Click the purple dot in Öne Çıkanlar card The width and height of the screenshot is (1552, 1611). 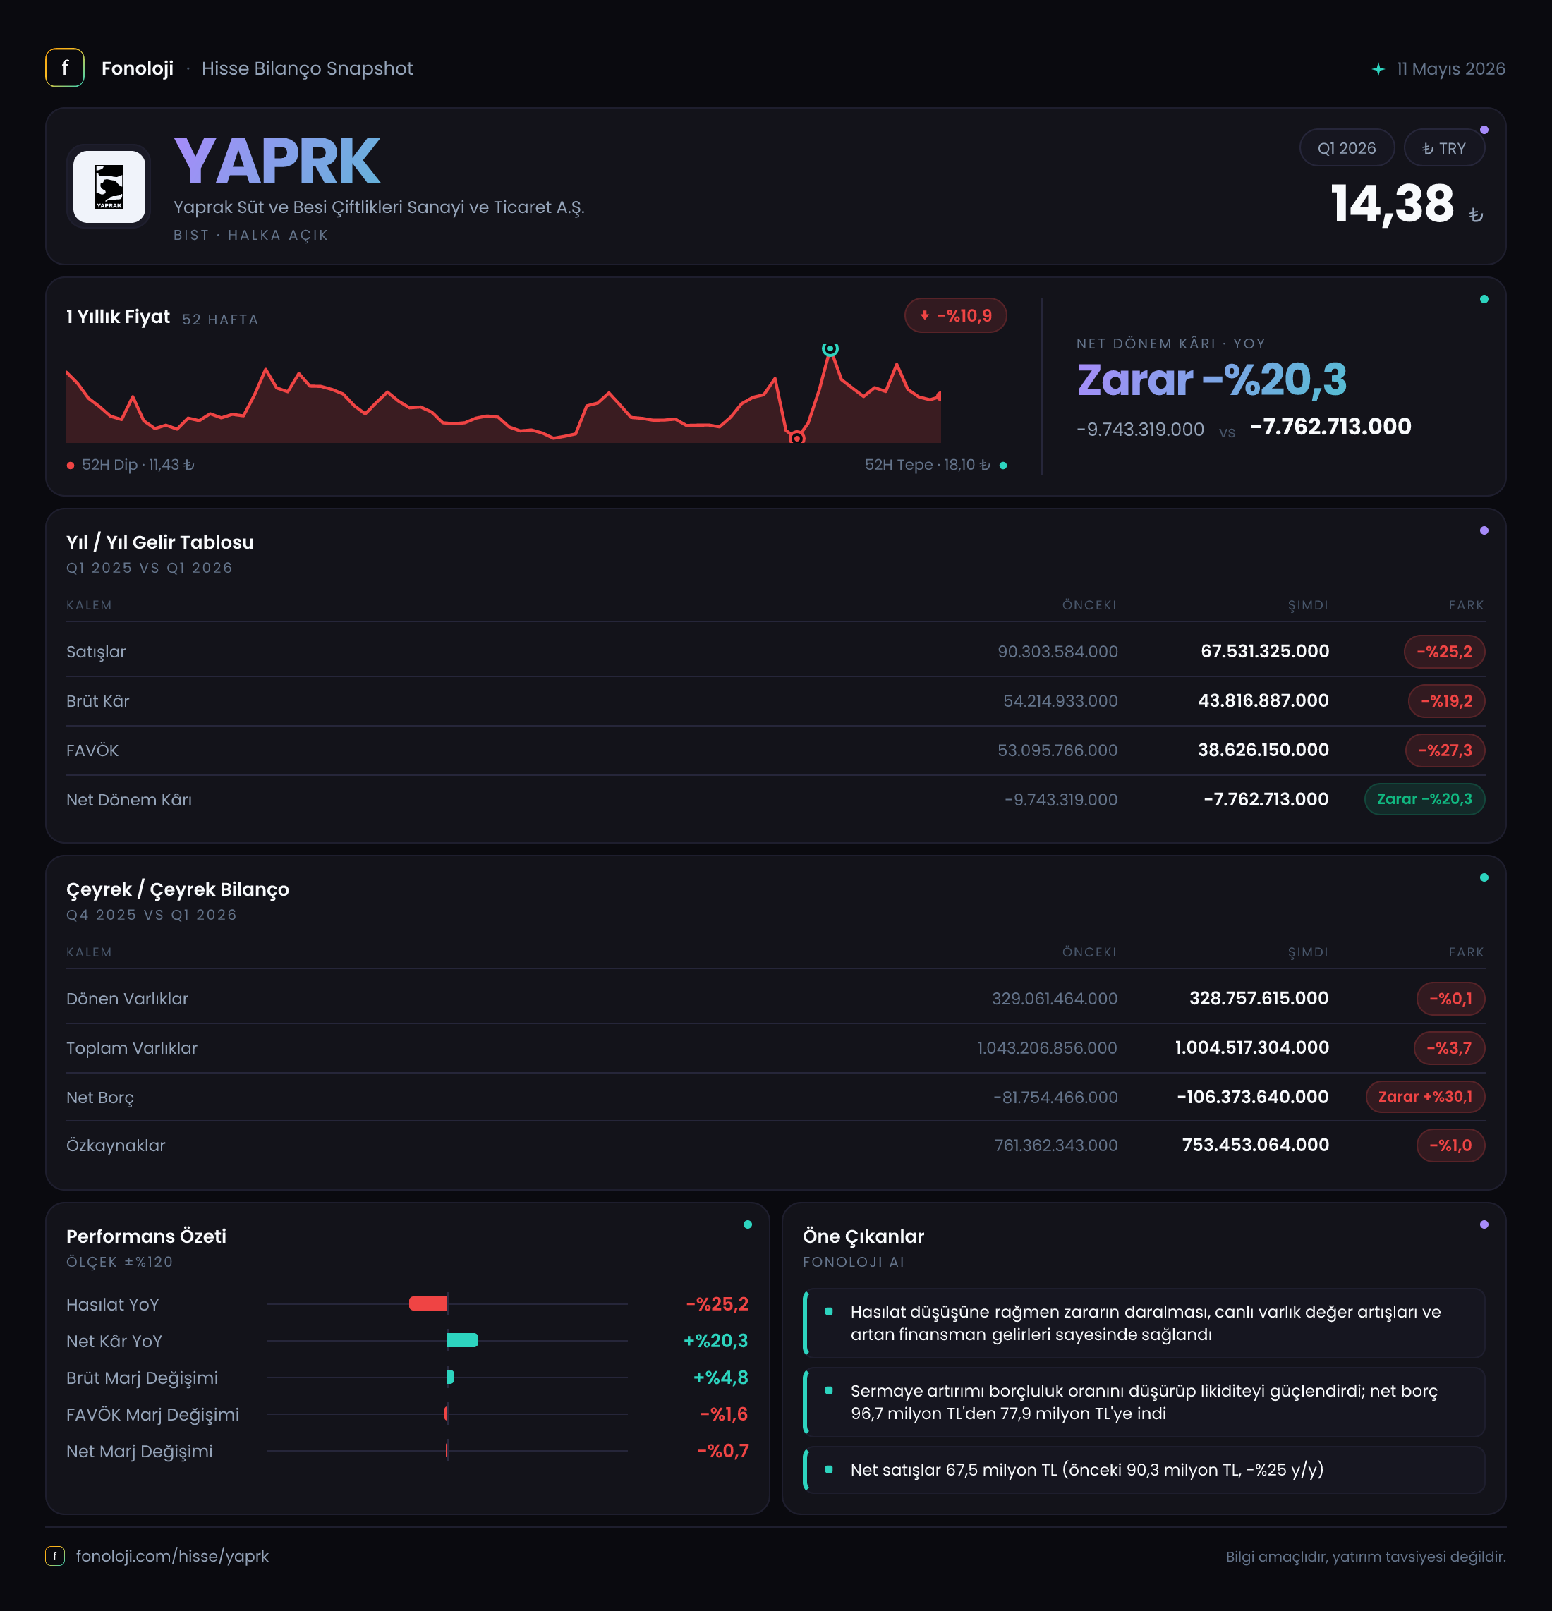tap(1484, 1224)
